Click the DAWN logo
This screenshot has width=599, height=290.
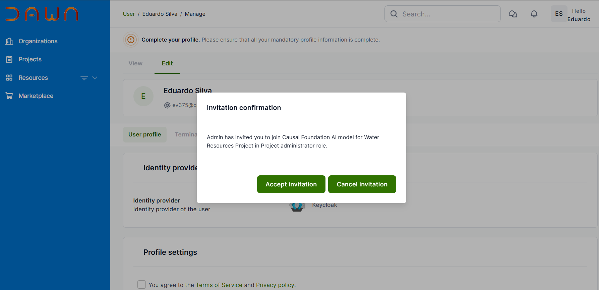click(x=42, y=14)
